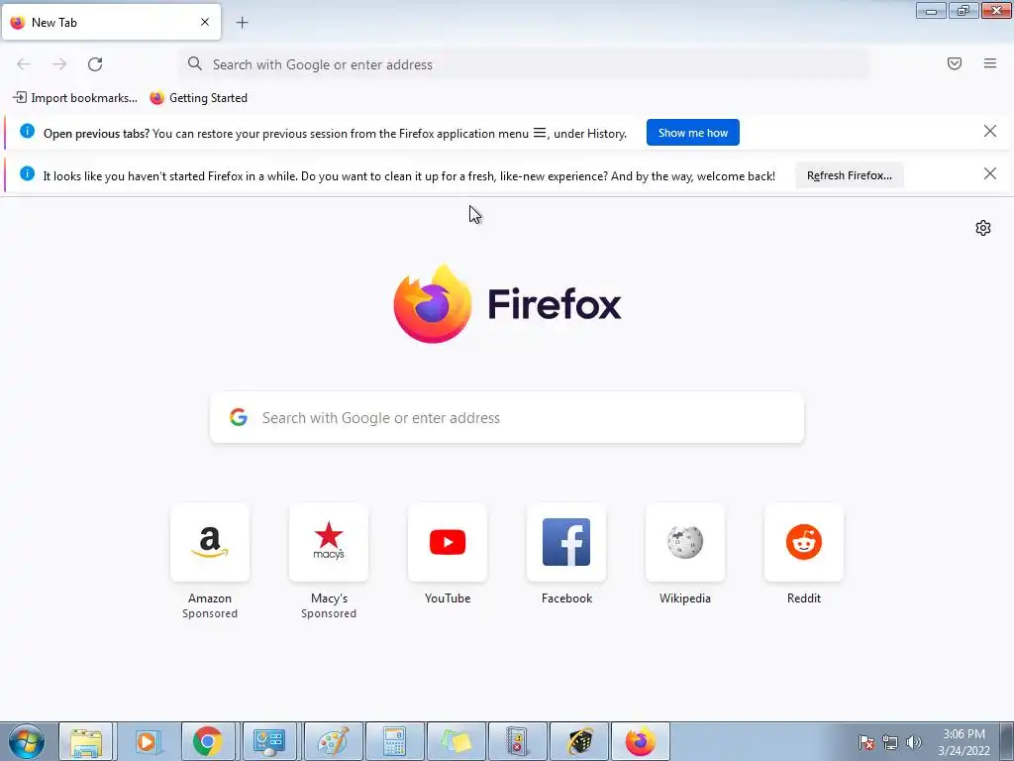Launch Windows Media Player from taskbar

pyautogui.click(x=147, y=741)
